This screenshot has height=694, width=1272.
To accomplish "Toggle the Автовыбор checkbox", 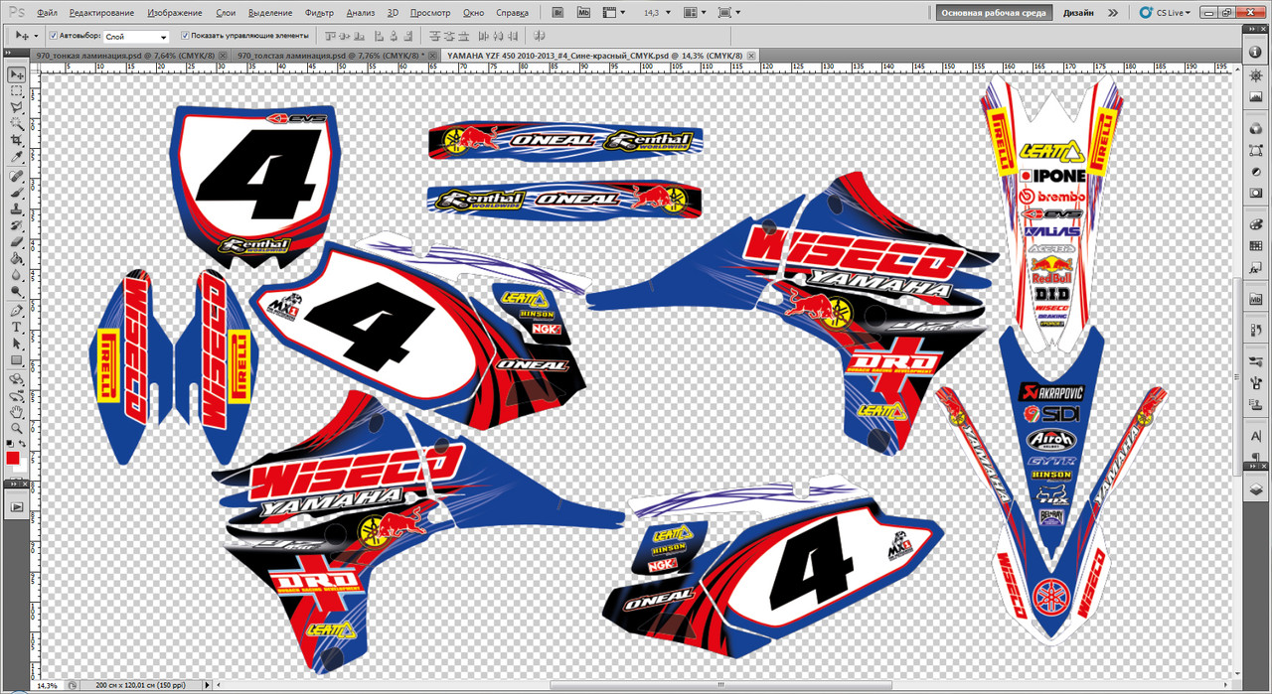I will pos(54,36).
